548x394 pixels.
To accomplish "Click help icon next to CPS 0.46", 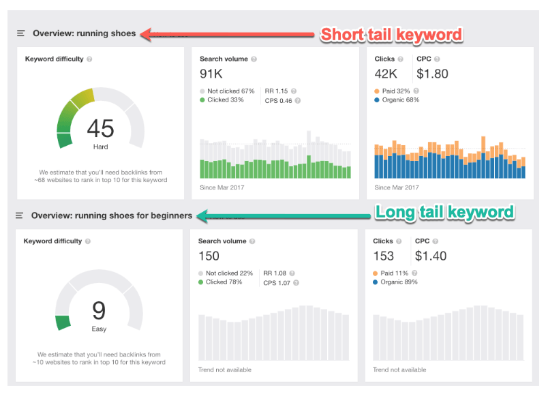I will [297, 101].
